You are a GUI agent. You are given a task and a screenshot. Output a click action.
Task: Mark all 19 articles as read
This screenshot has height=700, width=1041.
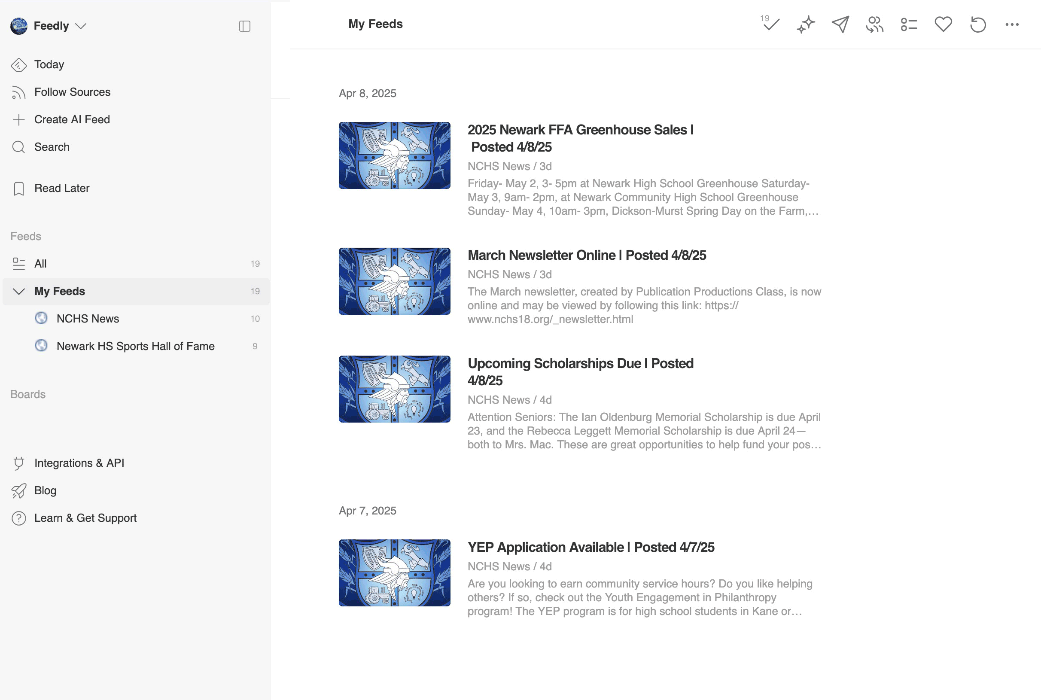coord(770,24)
